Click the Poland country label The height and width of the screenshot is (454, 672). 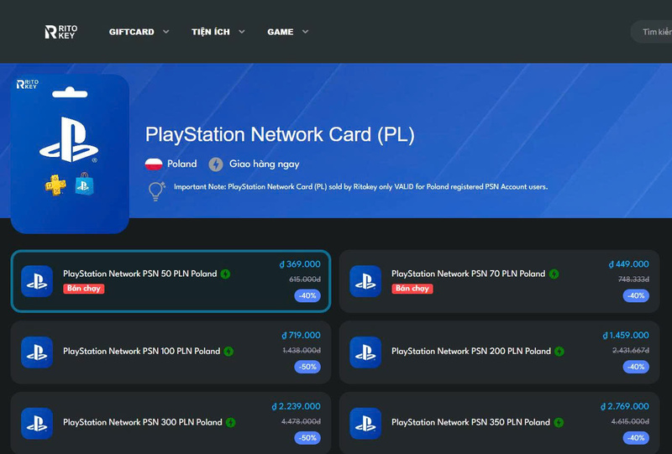(x=181, y=164)
